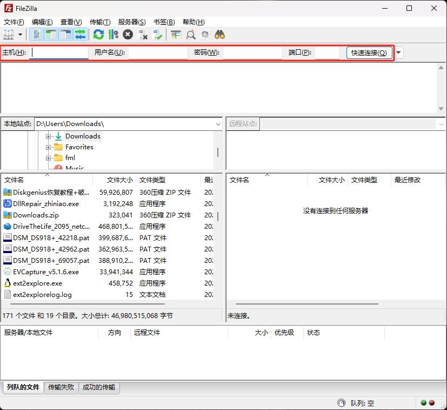Toggle synchronized browsing
The width and height of the screenshot is (447, 410).
pyautogui.click(x=205, y=35)
